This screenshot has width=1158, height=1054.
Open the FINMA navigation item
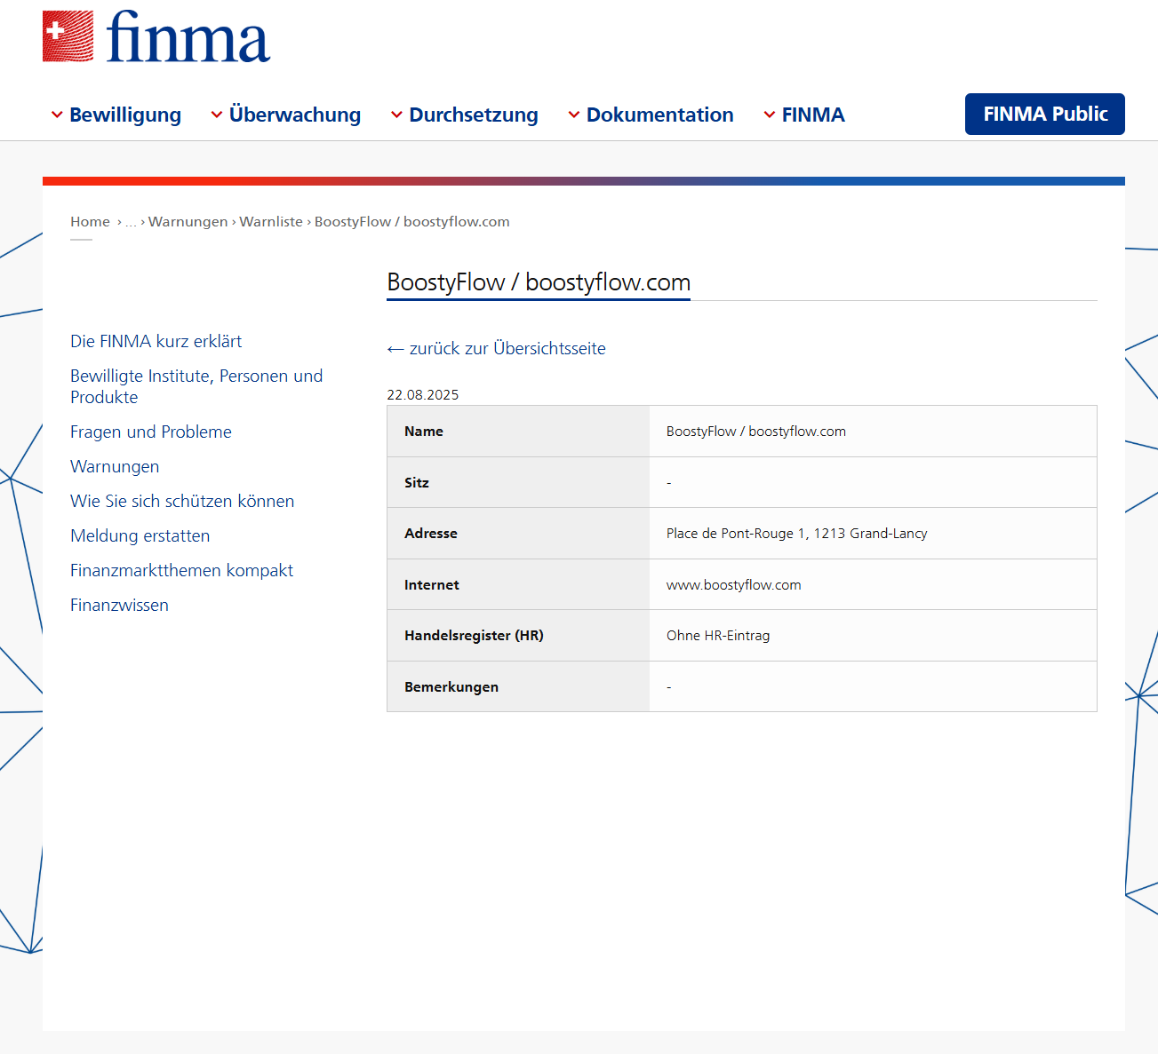pos(813,115)
